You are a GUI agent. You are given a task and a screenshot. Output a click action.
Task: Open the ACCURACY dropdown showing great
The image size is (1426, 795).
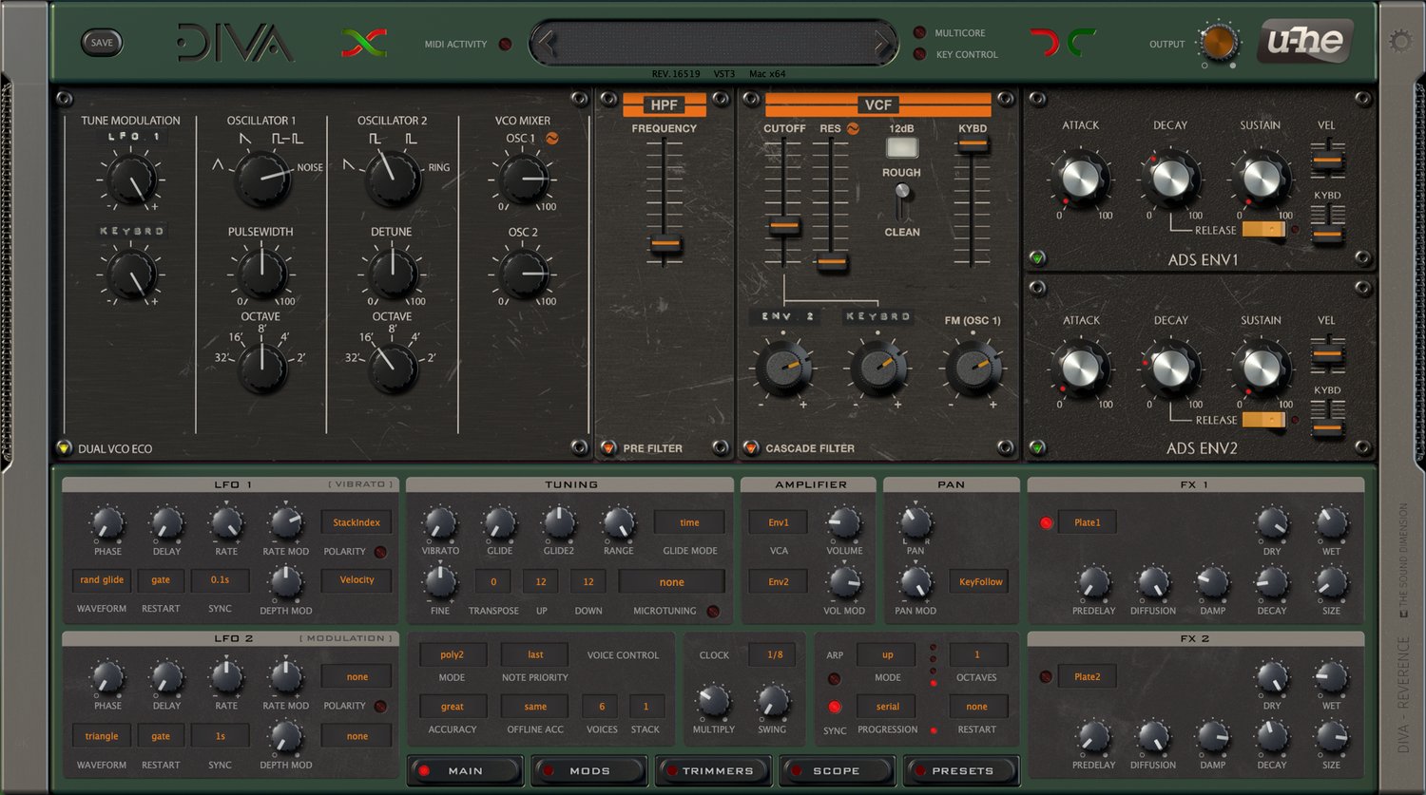[453, 707]
